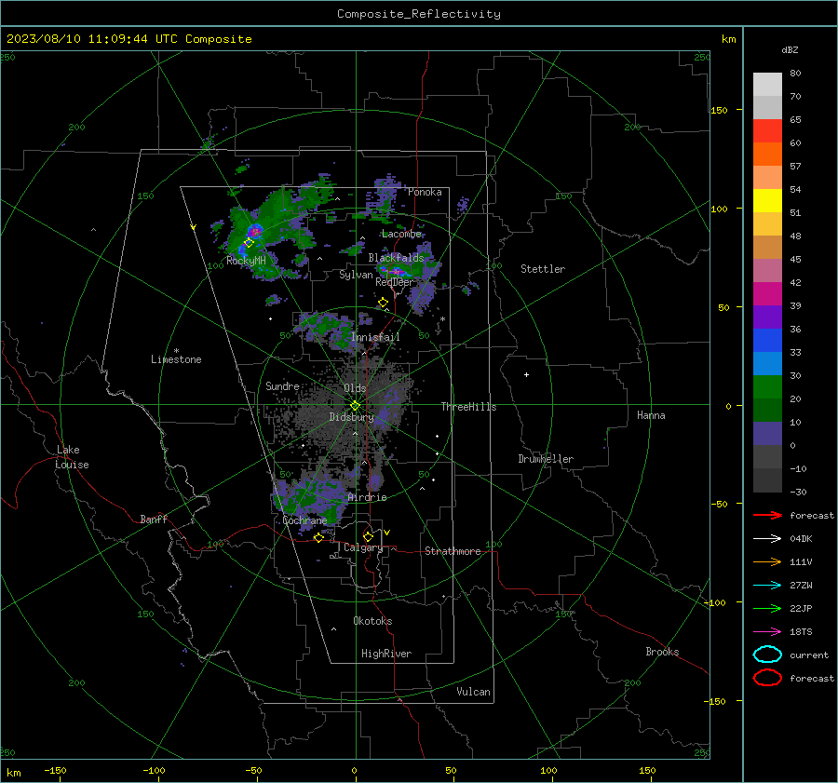The image size is (838, 783).
Task: Click the Didsbury city label
Action: [x=351, y=417]
